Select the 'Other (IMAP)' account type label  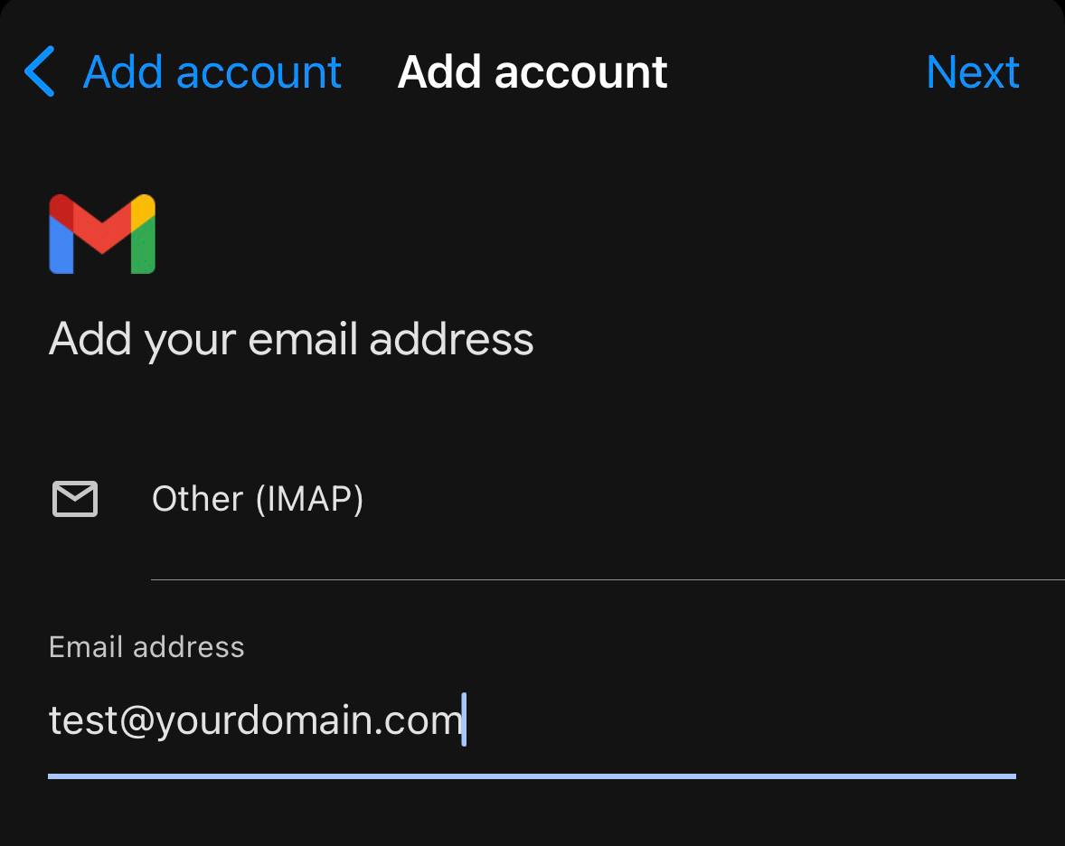[258, 499]
